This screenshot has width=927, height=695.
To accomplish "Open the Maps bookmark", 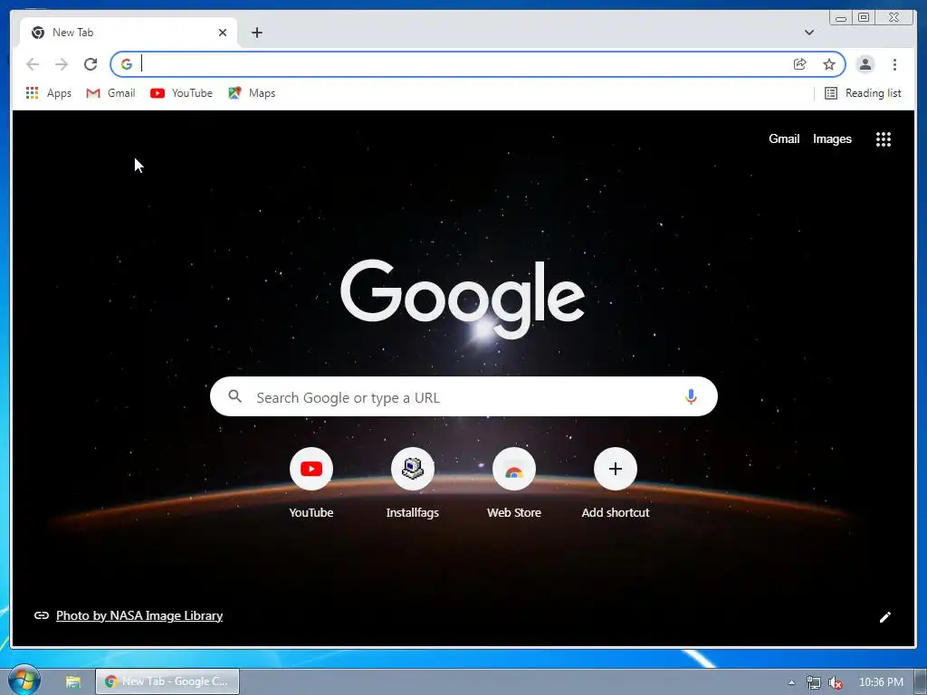I will coord(252,93).
